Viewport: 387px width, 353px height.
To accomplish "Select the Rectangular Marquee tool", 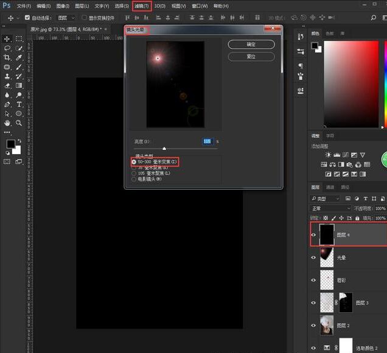I will [19, 39].
